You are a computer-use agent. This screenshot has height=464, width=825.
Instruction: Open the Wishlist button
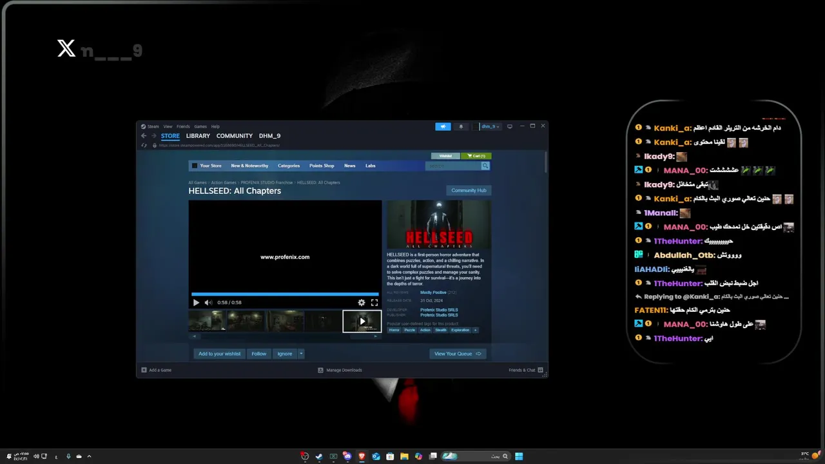[x=445, y=156]
